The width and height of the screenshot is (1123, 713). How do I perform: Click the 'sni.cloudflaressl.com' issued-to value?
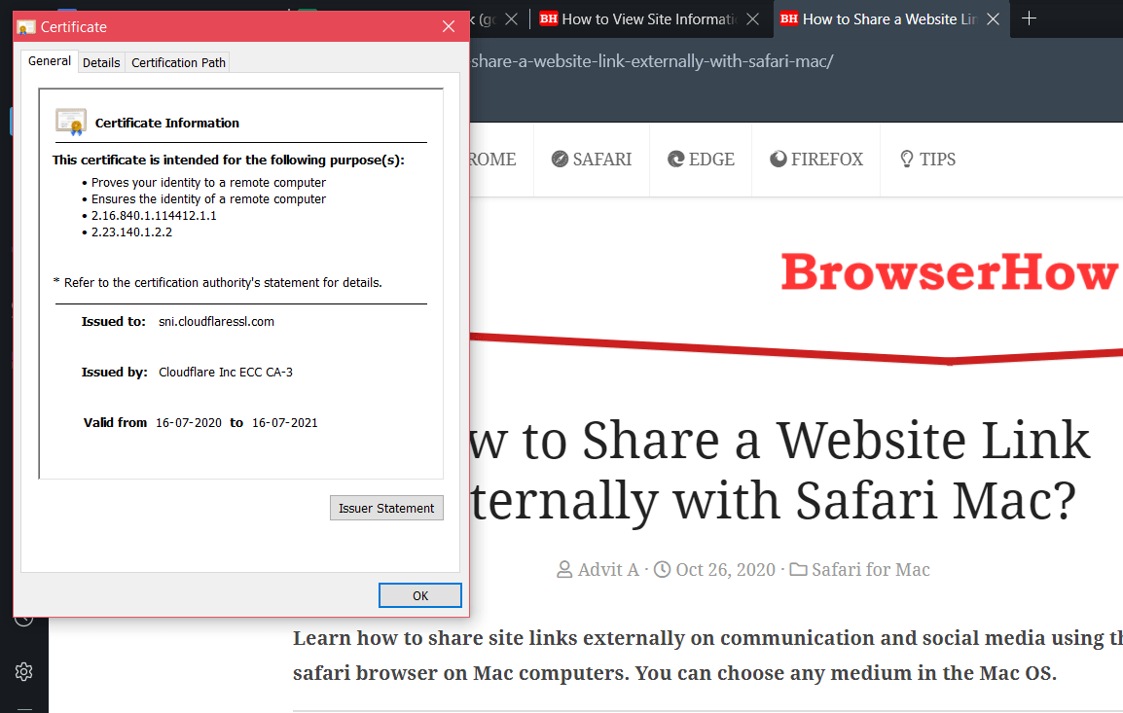pos(216,321)
